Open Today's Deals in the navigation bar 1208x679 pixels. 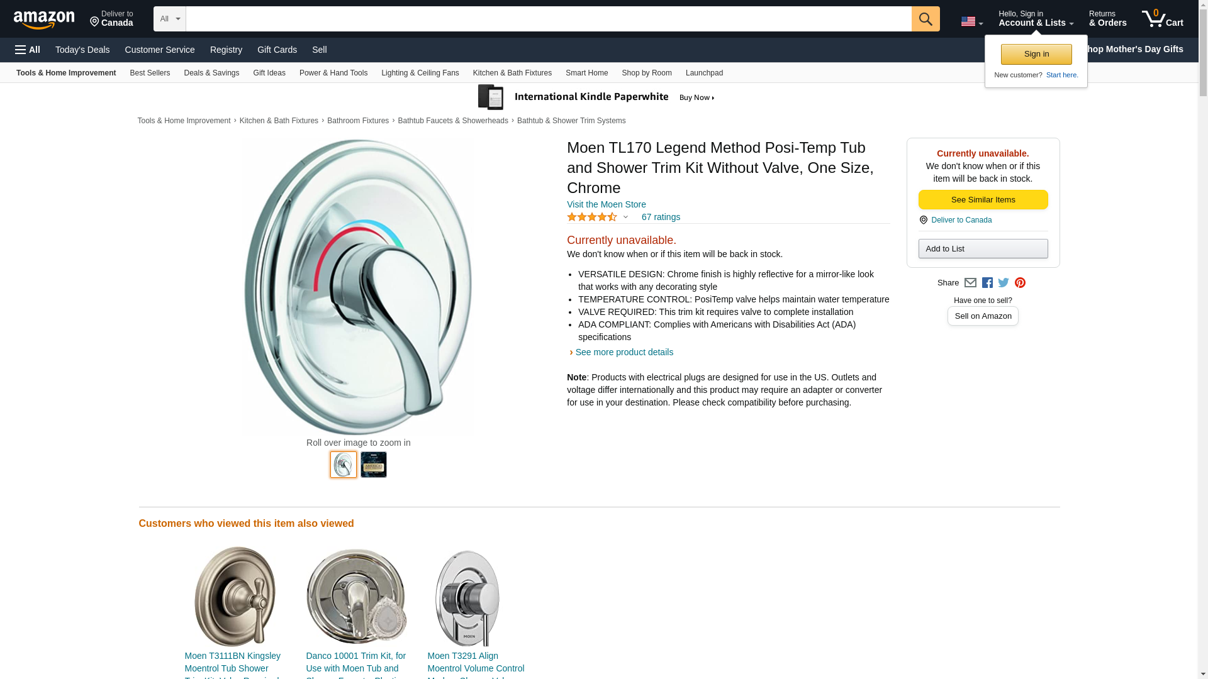tap(82, 50)
